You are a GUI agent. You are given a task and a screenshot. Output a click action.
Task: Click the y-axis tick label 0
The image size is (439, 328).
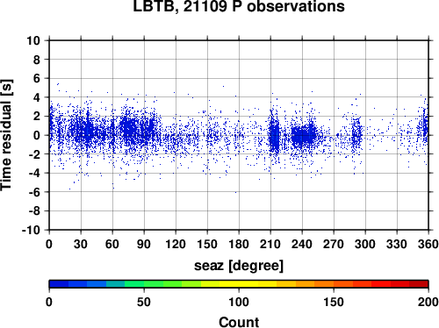(37, 135)
